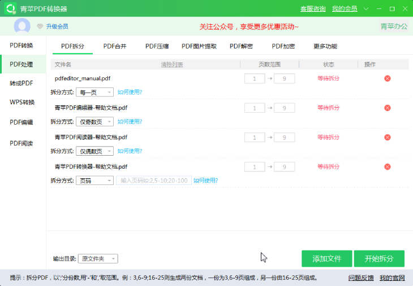Select the file name pdfeditor_manual.pdf
This screenshot has width=413, height=286.
[x=83, y=78]
